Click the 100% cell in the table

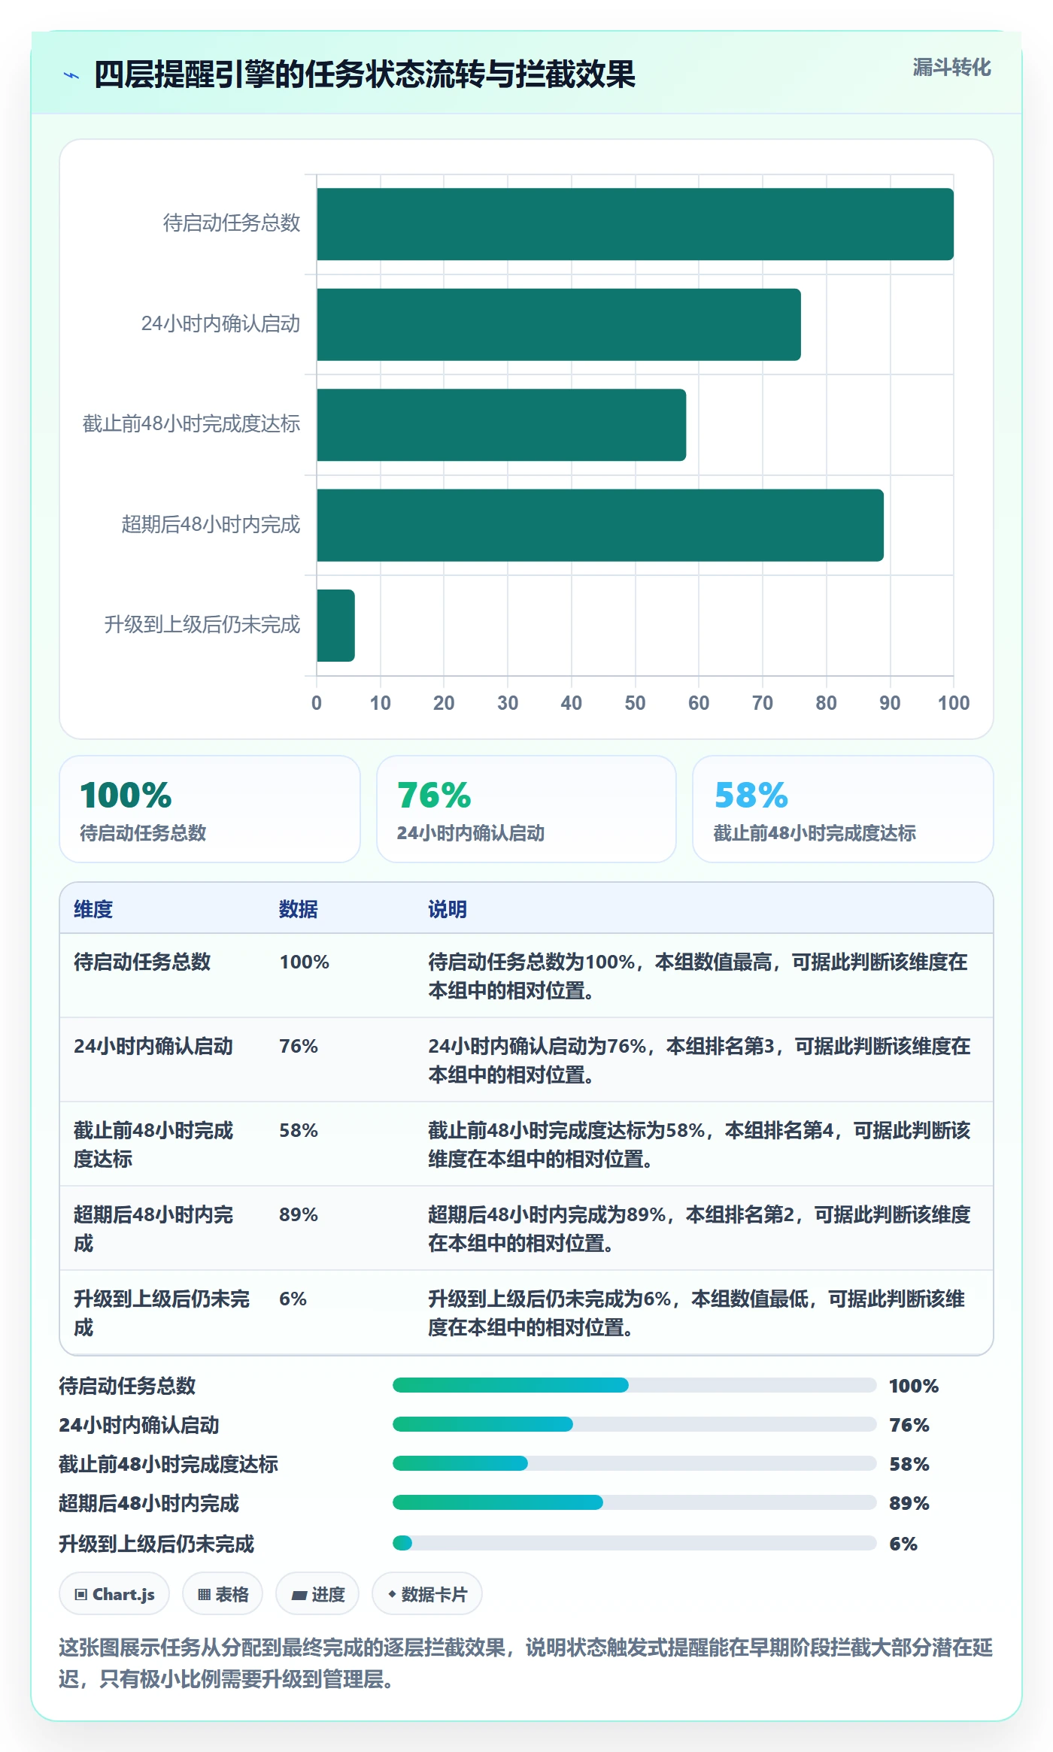click(x=305, y=962)
